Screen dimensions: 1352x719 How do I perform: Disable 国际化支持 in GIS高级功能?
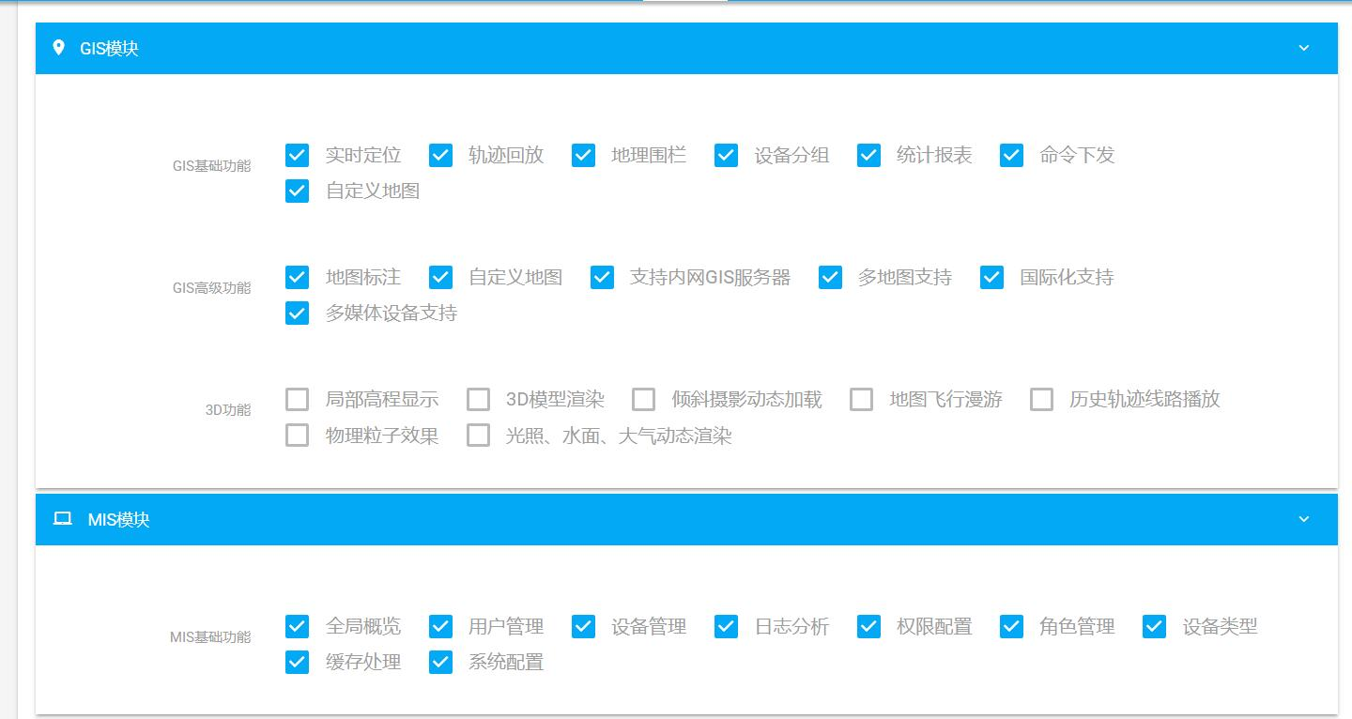991,277
